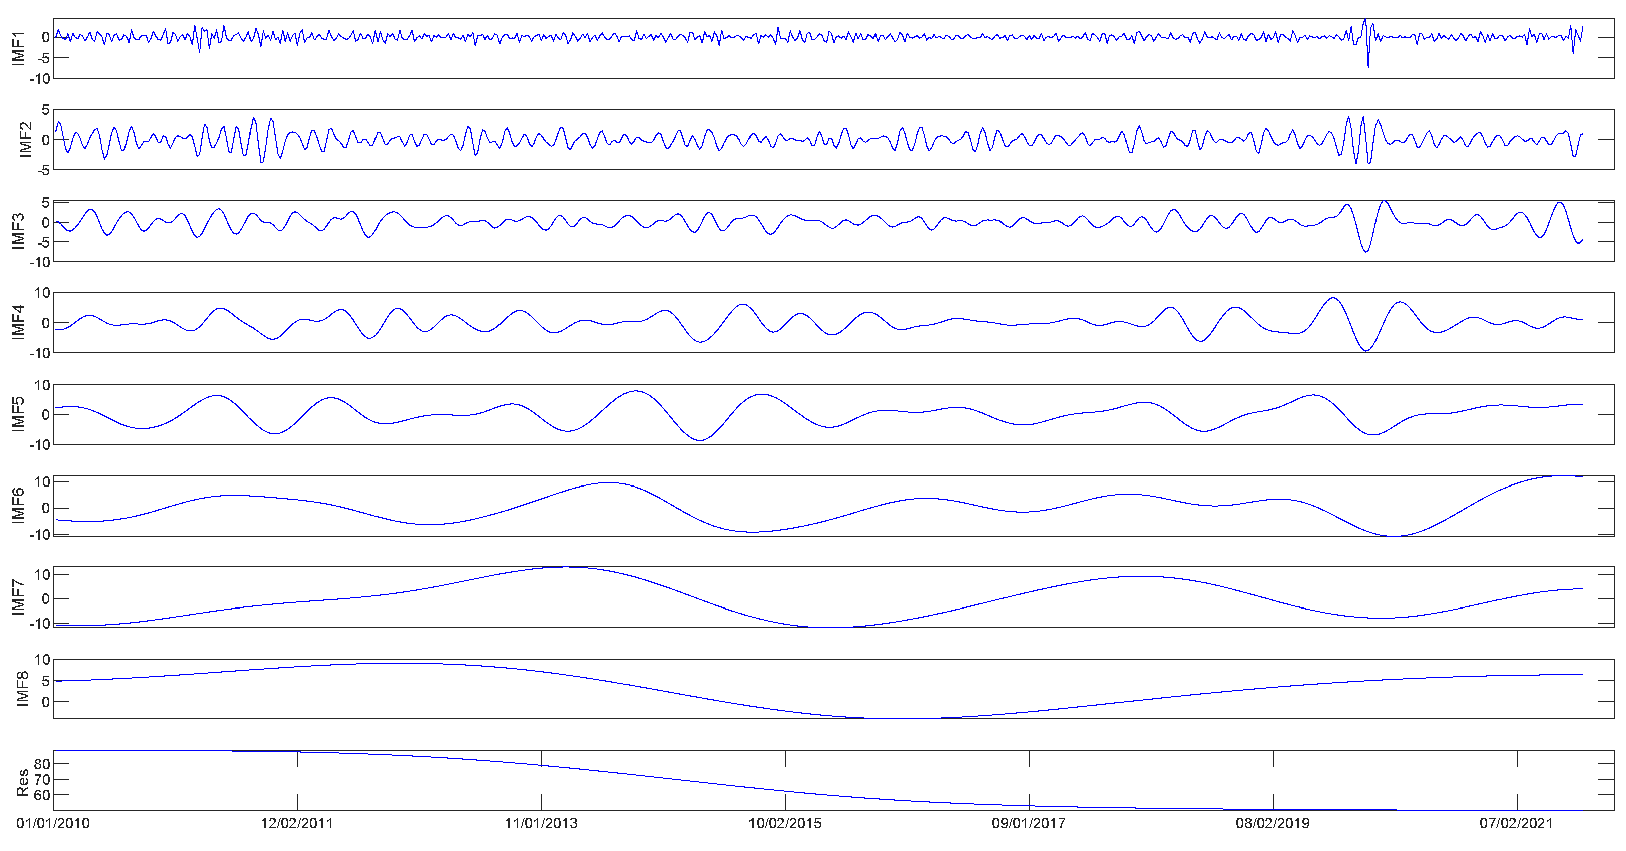Select the 08/02/2019 date label
The image size is (1626, 851).
[x=1273, y=823]
